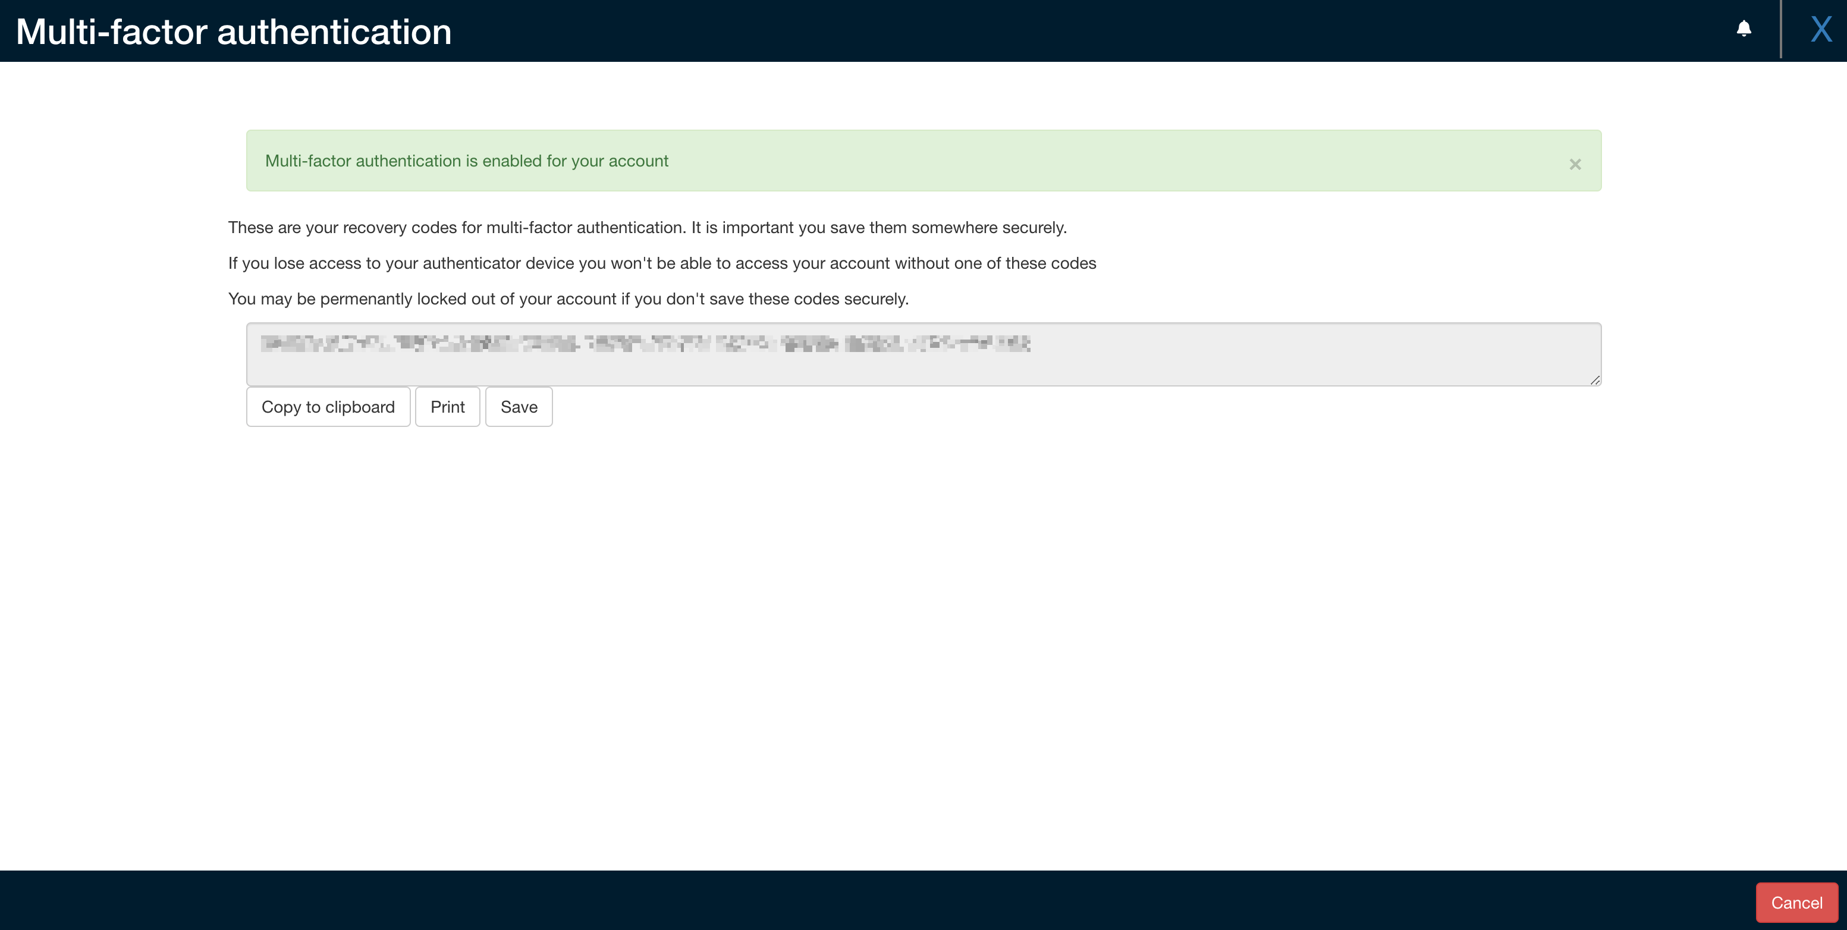Screen dimensions: 1847x930
Task: Click the dark header bar beside the bell
Action: tap(1076, 31)
